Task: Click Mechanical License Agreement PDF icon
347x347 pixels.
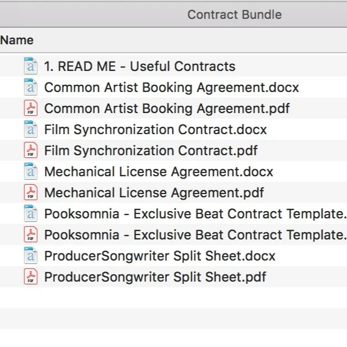Action: [x=30, y=192]
